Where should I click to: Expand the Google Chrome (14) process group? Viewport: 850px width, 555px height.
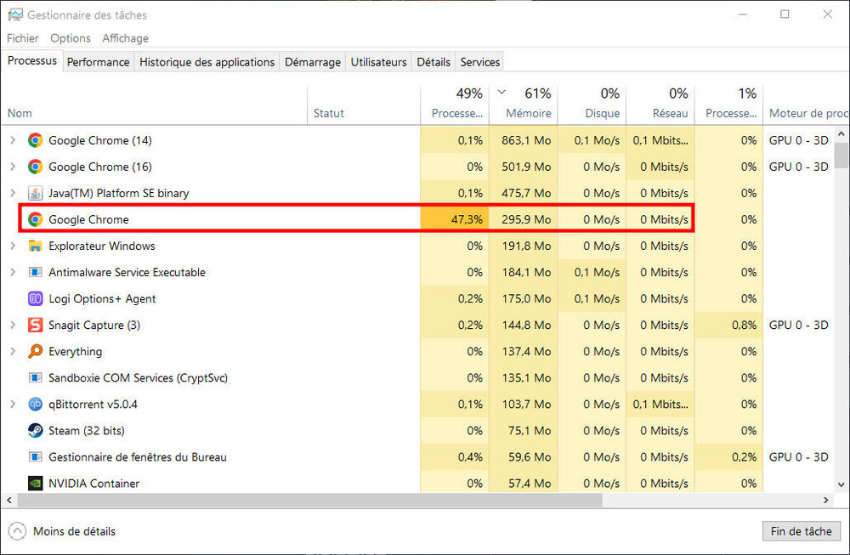pos(13,140)
